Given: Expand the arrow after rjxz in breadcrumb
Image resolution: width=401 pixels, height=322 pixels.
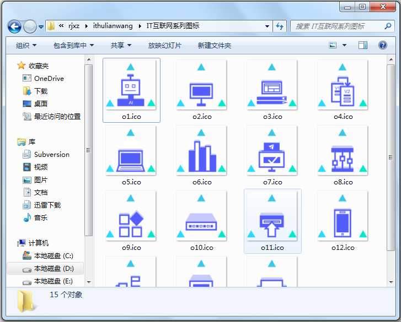Looking at the screenshot, I should 86,26.
